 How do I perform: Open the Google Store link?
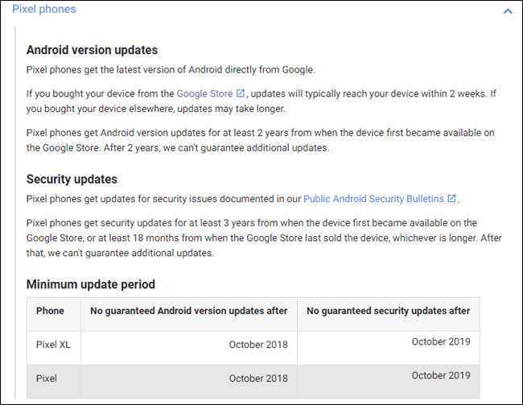tap(204, 93)
